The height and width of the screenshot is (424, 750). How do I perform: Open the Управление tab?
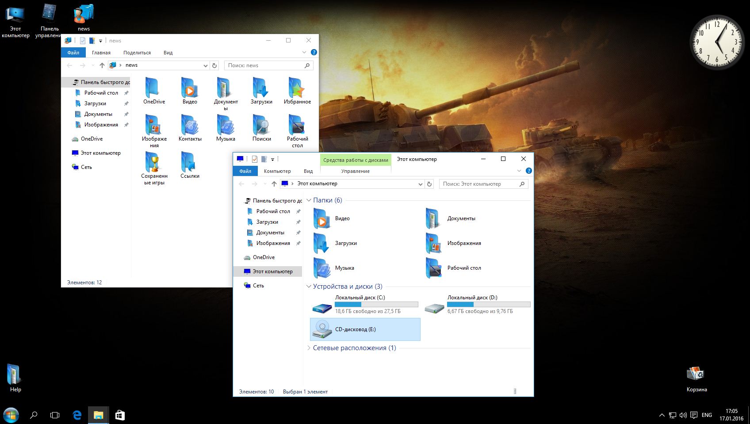[x=356, y=171]
